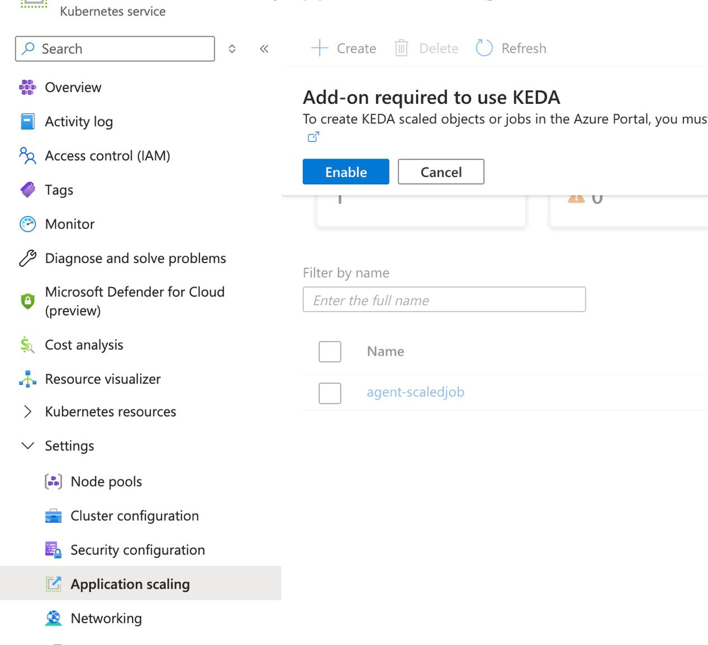Click the Defender for Cloud shield icon
The width and height of the screenshot is (708, 645).
click(27, 301)
